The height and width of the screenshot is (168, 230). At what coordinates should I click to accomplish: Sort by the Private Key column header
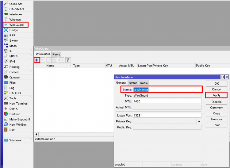(x=174, y=66)
